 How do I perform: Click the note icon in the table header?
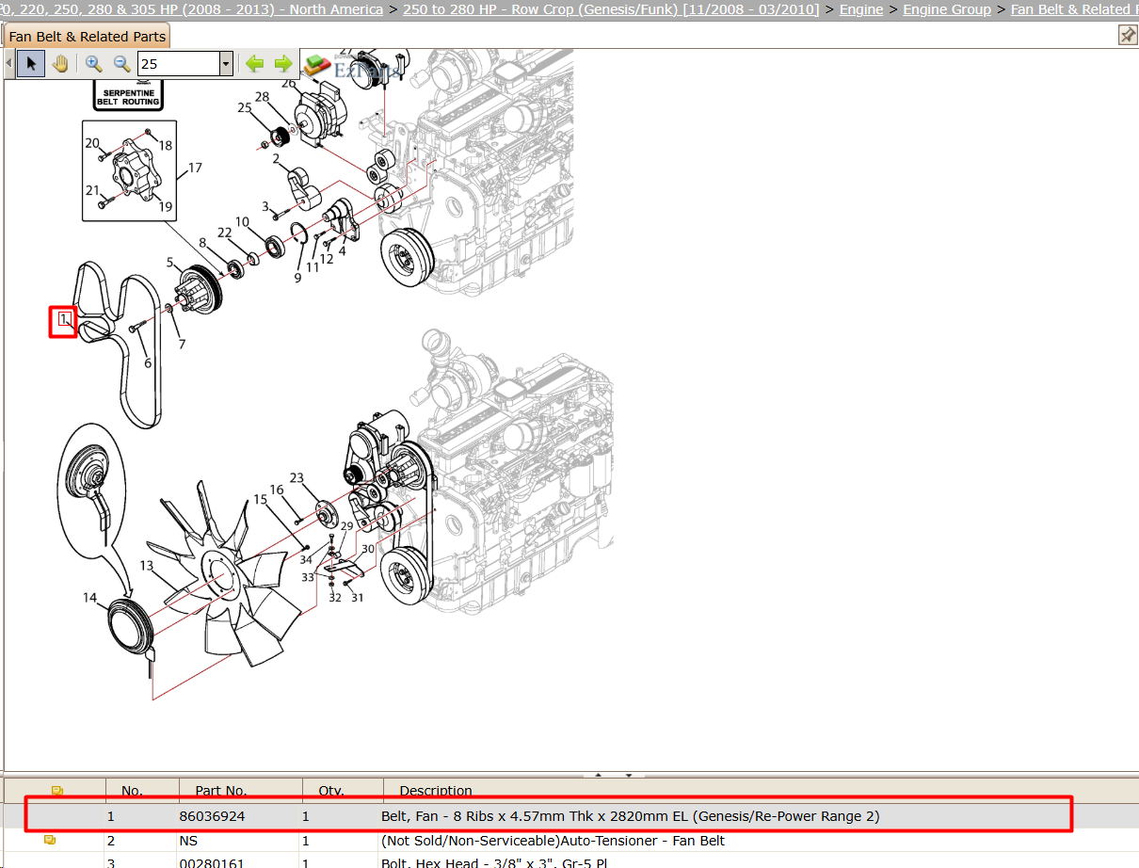(56, 791)
